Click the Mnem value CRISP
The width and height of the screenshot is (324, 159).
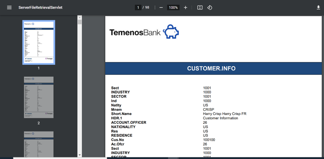[208, 109]
